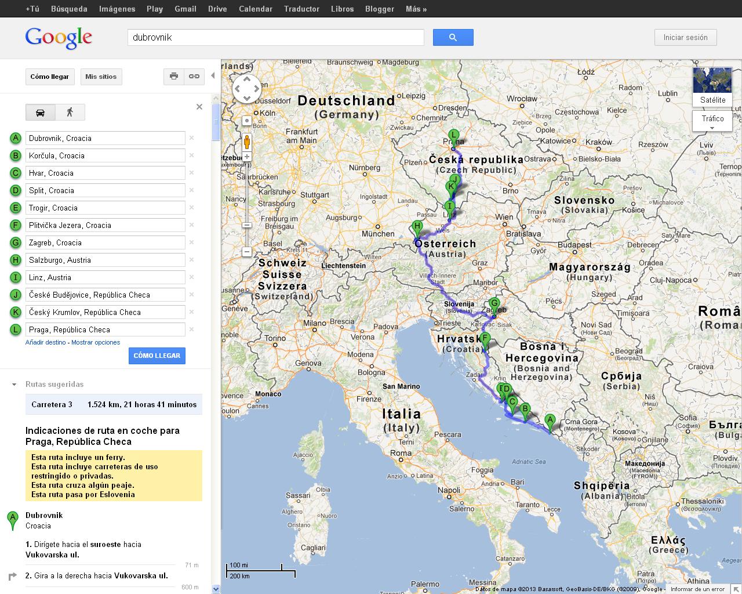Click the České Budějovice destination field
742x594 pixels.
[105, 295]
